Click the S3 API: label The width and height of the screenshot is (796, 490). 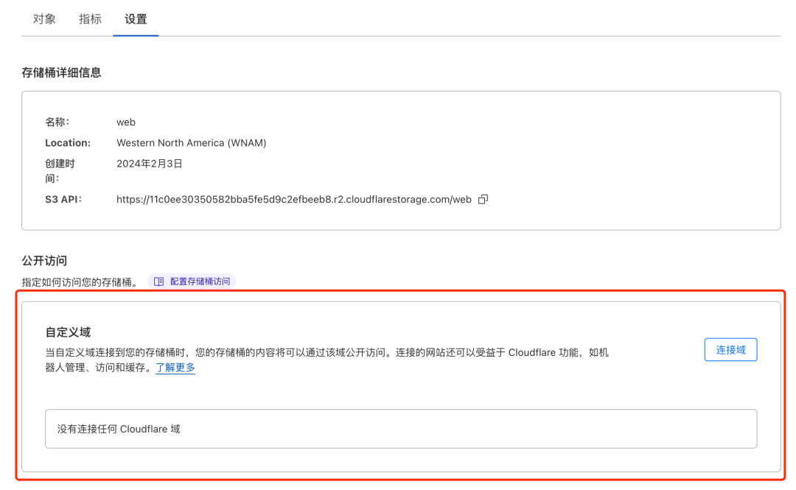(x=63, y=199)
